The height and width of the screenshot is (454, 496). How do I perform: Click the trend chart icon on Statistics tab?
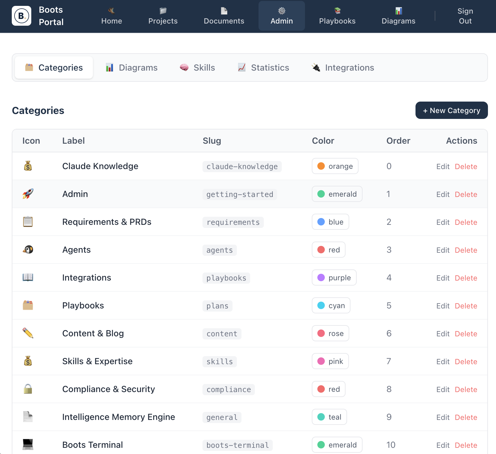[242, 68]
